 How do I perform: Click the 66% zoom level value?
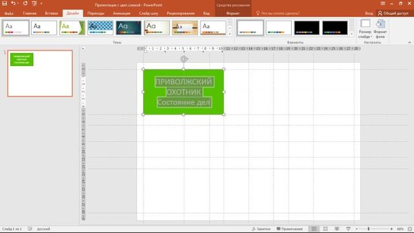(x=400, y=229)
